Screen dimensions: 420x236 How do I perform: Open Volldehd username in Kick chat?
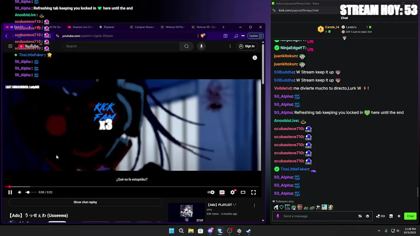pyautogui.click(x=283, y=88)
